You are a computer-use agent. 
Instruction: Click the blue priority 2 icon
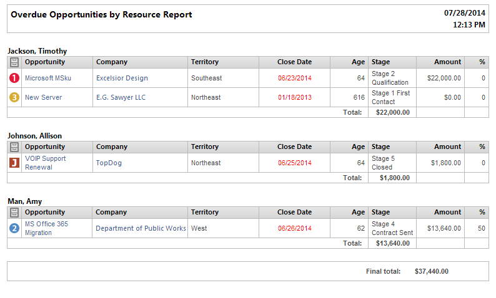(14, 228)
